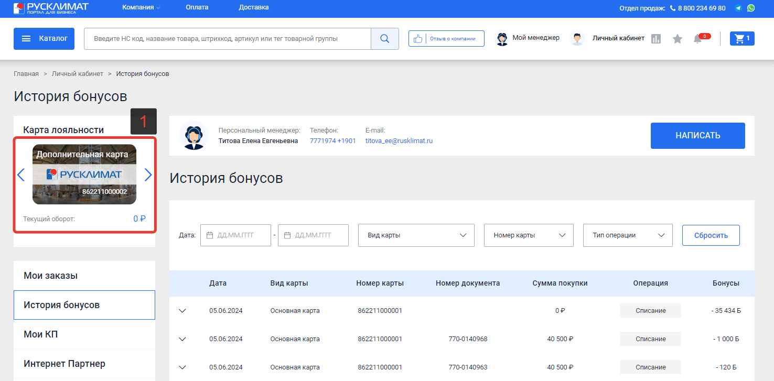Click the Мой менеджер label
The width and height of the screenshot is (774, 381).
coord(536,38)
